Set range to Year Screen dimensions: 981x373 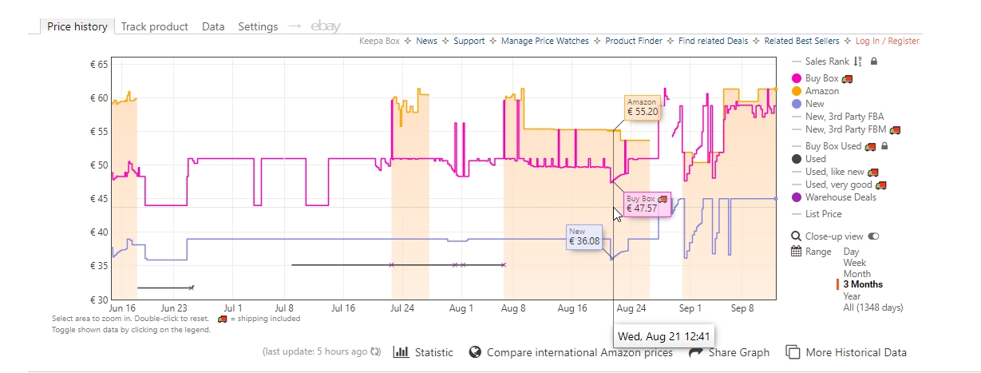852,296
